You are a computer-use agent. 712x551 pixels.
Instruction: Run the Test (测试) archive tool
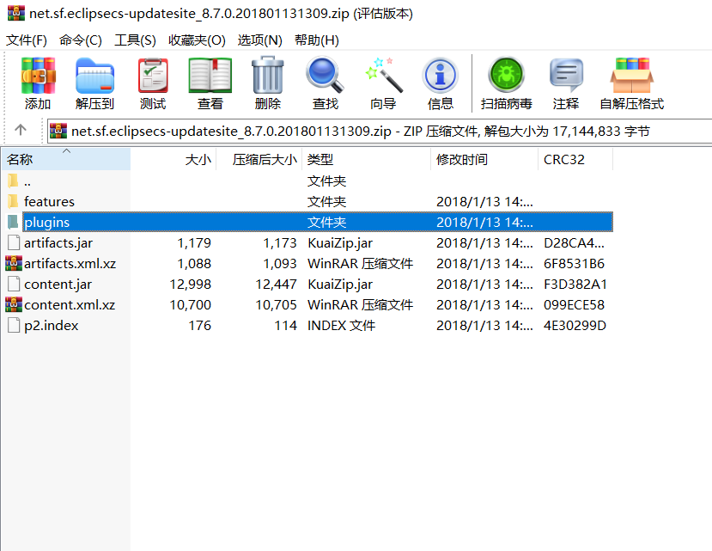(x=153, y=76)
